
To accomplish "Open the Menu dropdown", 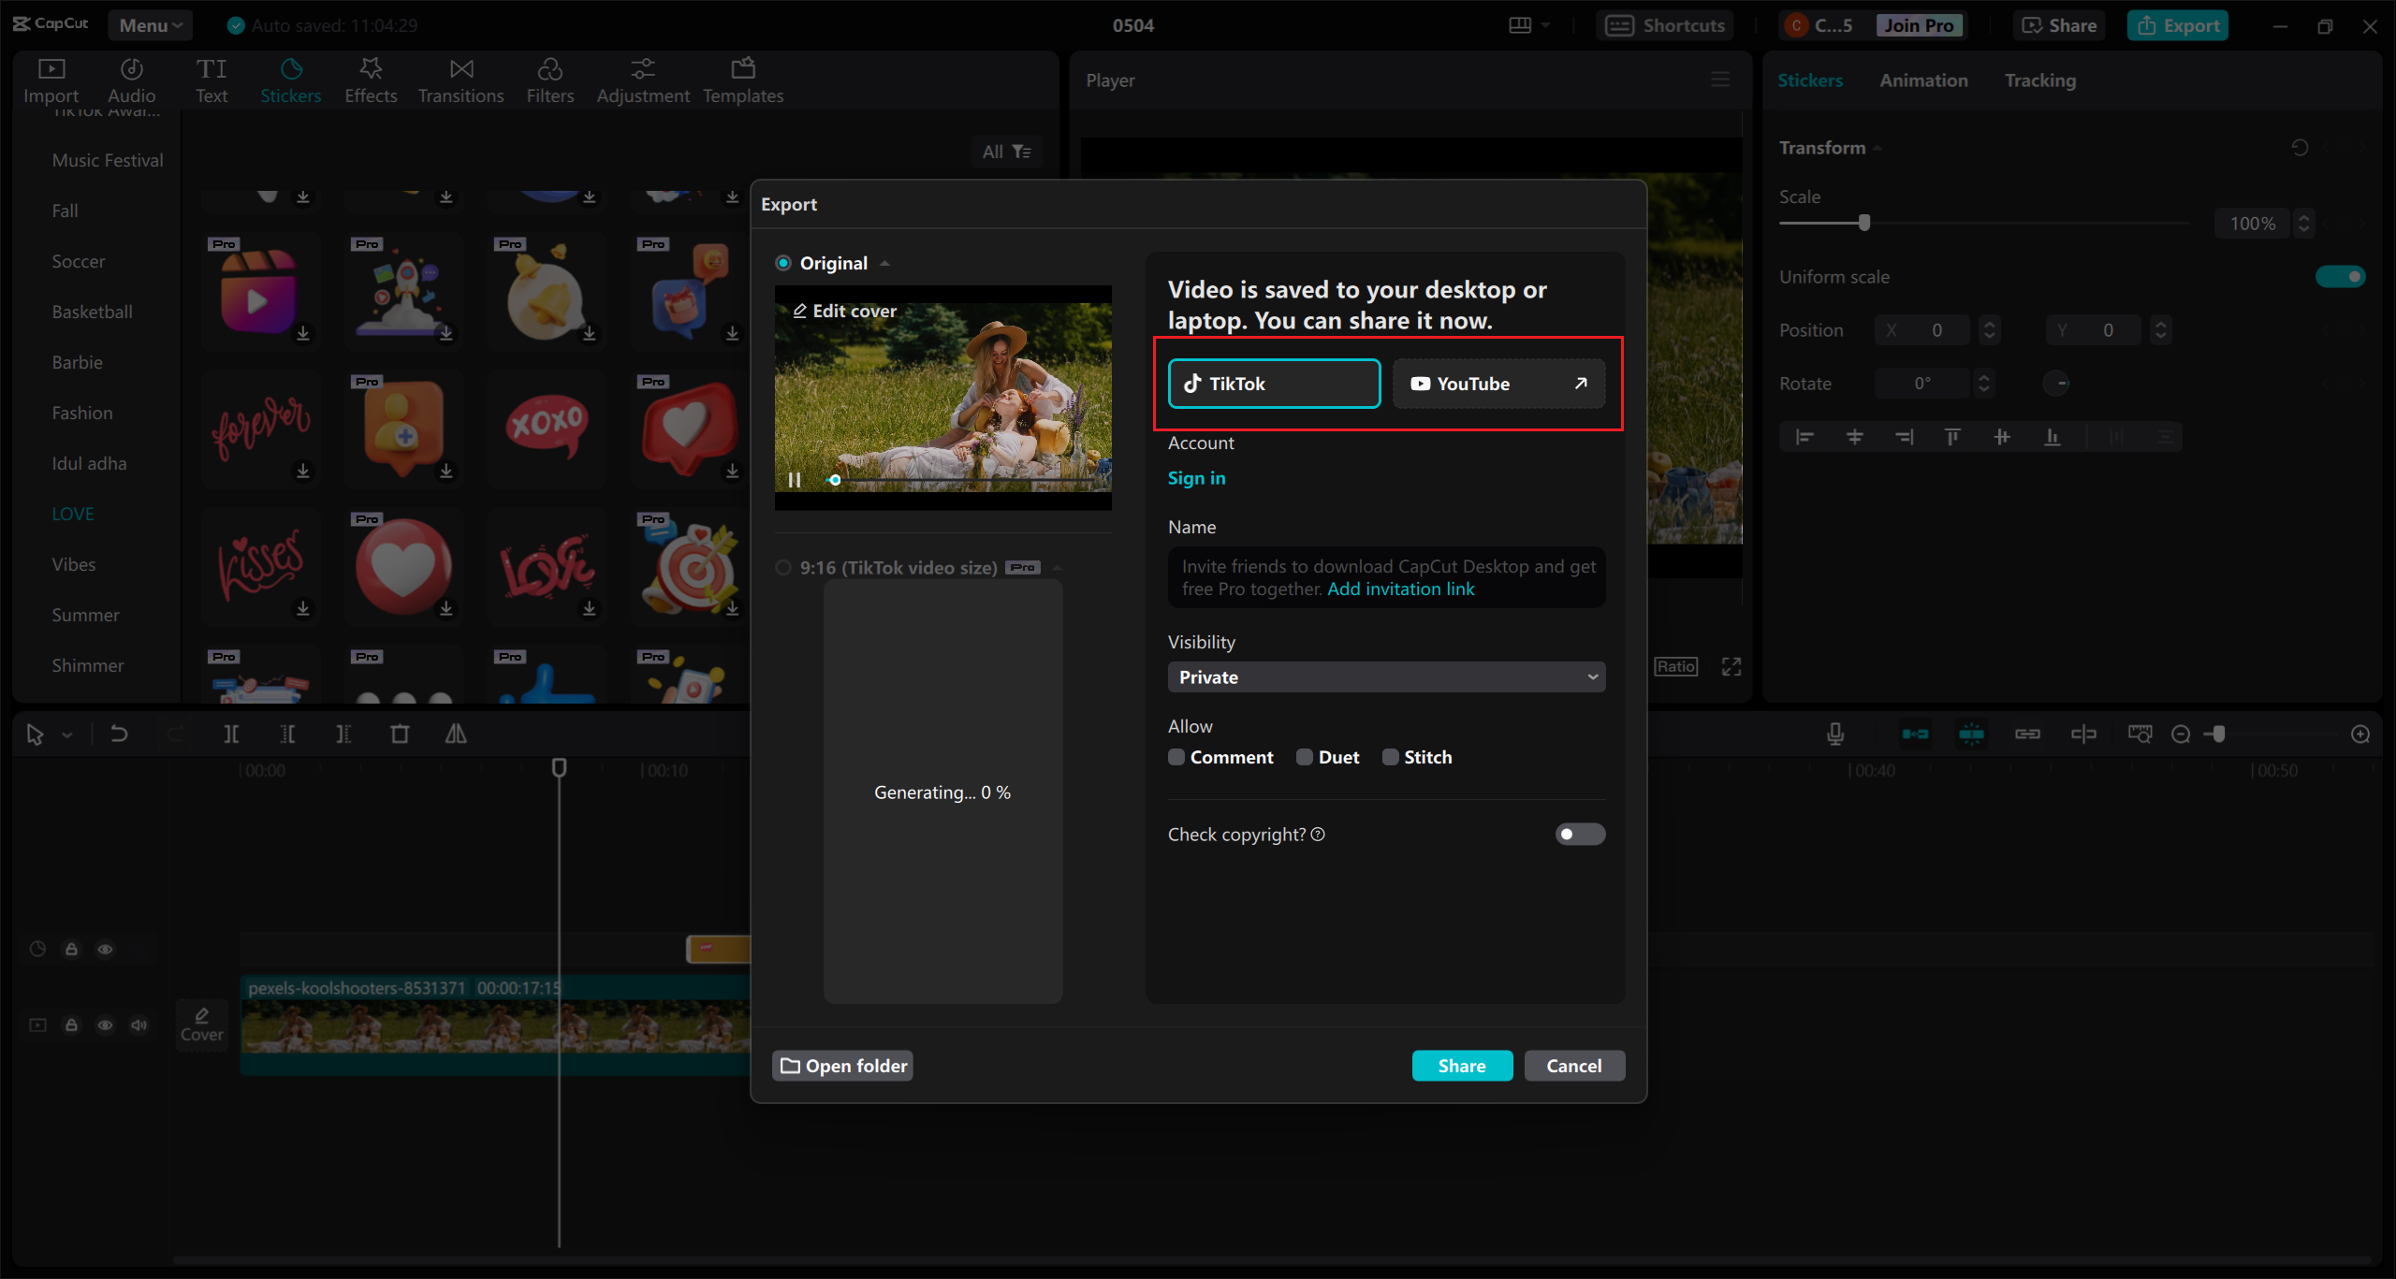I will coord(150,25).
